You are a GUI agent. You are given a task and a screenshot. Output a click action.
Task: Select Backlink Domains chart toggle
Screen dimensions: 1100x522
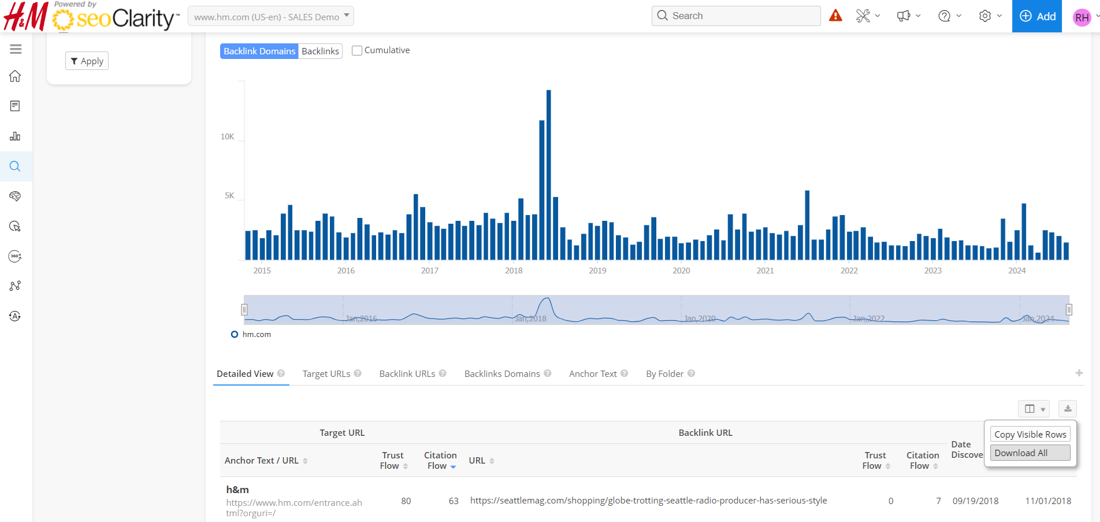[x=259, y=51]
